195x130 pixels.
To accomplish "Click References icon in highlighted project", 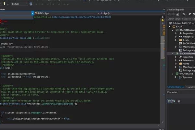I will pyautogui.click(x=180, y=60).
